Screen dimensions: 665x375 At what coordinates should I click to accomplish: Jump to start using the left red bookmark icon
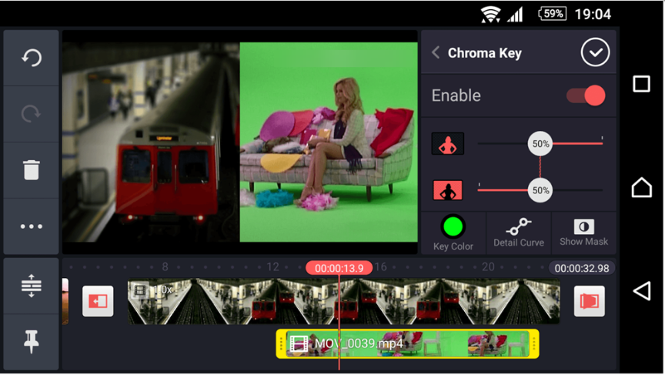click(98, 301)
